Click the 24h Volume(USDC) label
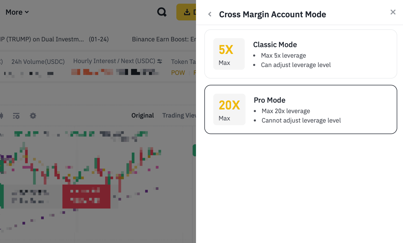The height and width of the screenshot is (243, 403). (38, 62)
